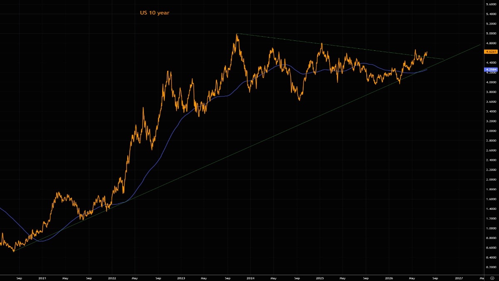499x281 pixels.
Task: Click the 2022 time axis label
Action: (111, 277)
